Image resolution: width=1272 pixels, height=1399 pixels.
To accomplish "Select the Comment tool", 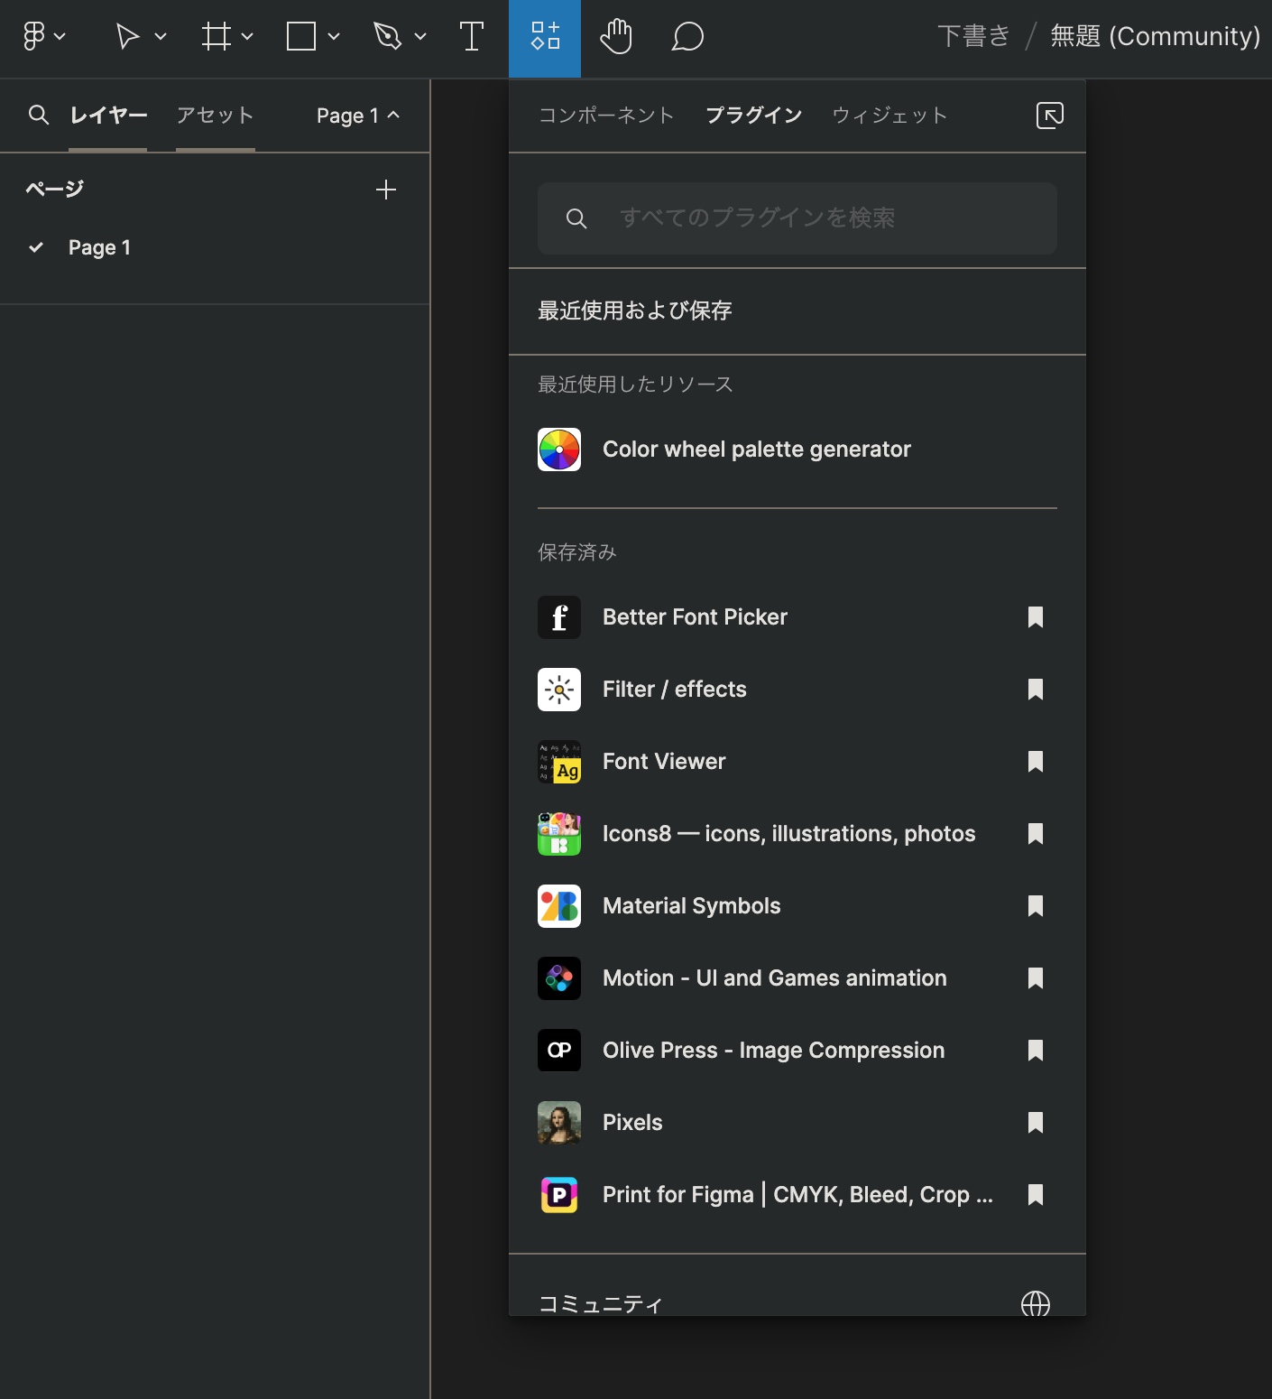I will (x=687, y=37).
